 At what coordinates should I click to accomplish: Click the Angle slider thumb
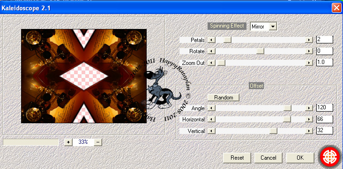(287, 108)
